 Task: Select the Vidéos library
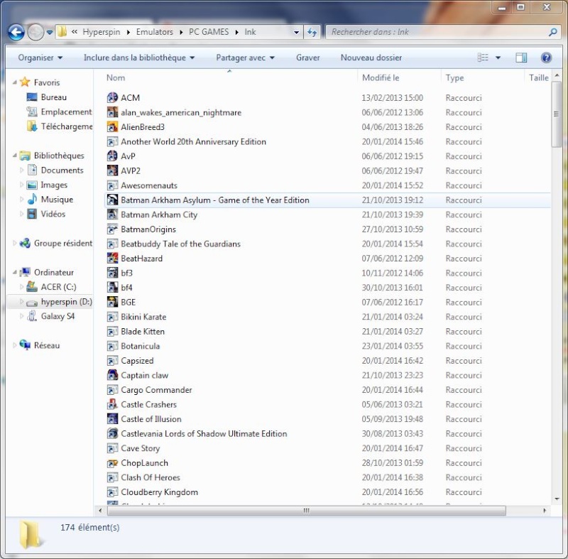[53, 214]
